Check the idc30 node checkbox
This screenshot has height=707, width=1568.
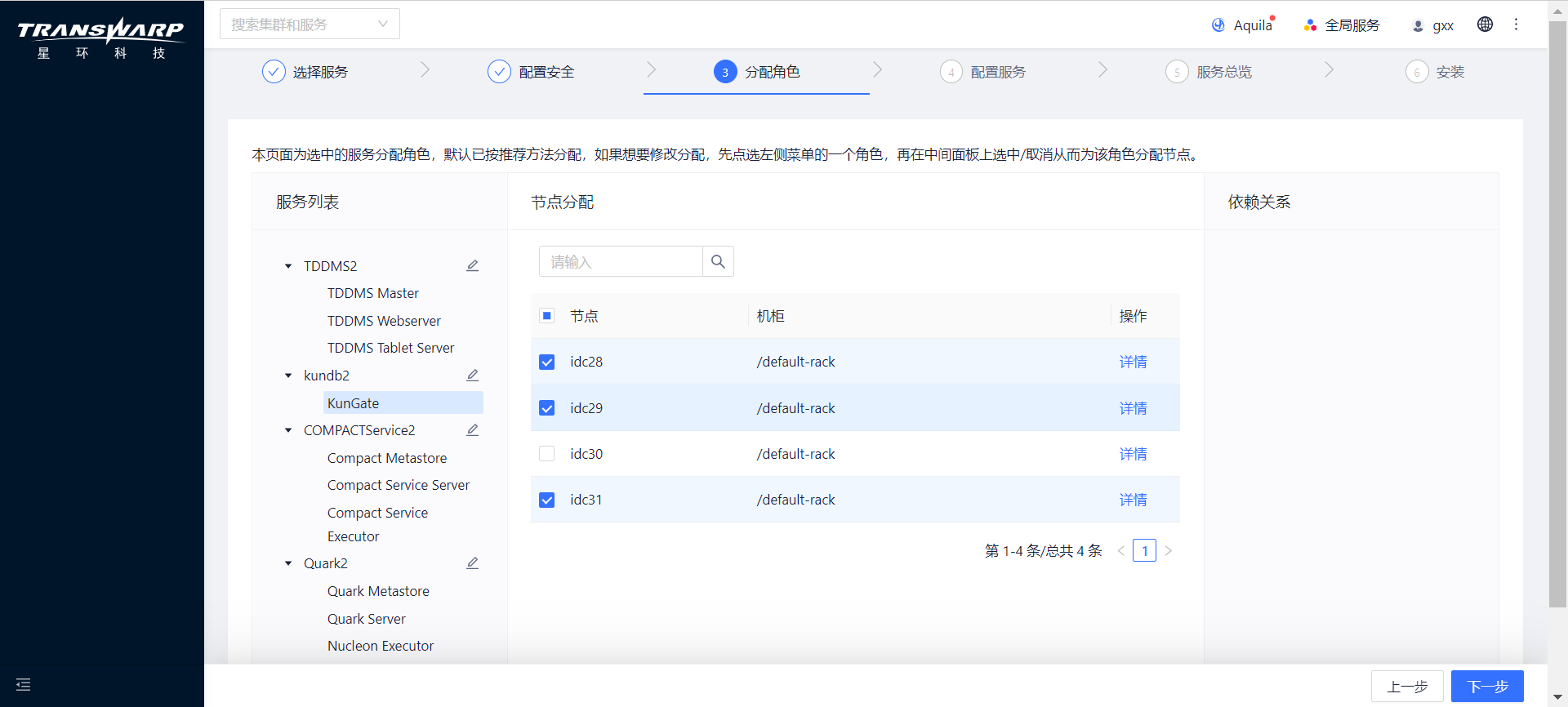[x=547, y=454]
